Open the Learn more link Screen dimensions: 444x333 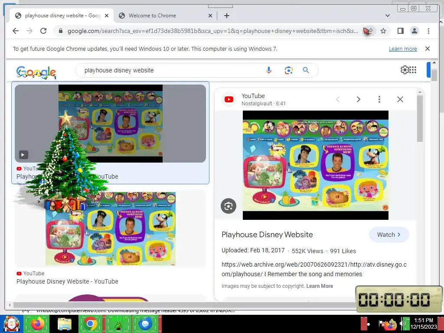click(x=403, y=49)
